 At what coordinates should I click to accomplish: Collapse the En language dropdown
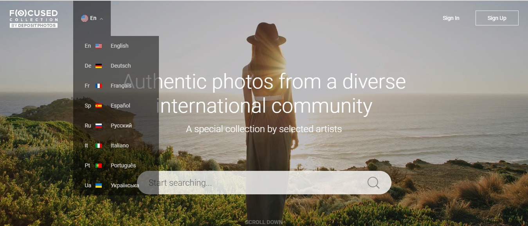coord(92,18)
